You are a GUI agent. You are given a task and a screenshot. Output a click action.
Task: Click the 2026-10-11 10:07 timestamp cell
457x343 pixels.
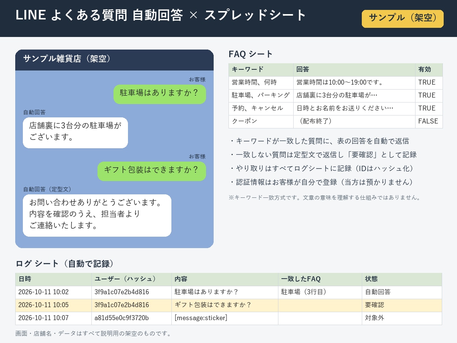pyautogui.click(x=53, y=318)
